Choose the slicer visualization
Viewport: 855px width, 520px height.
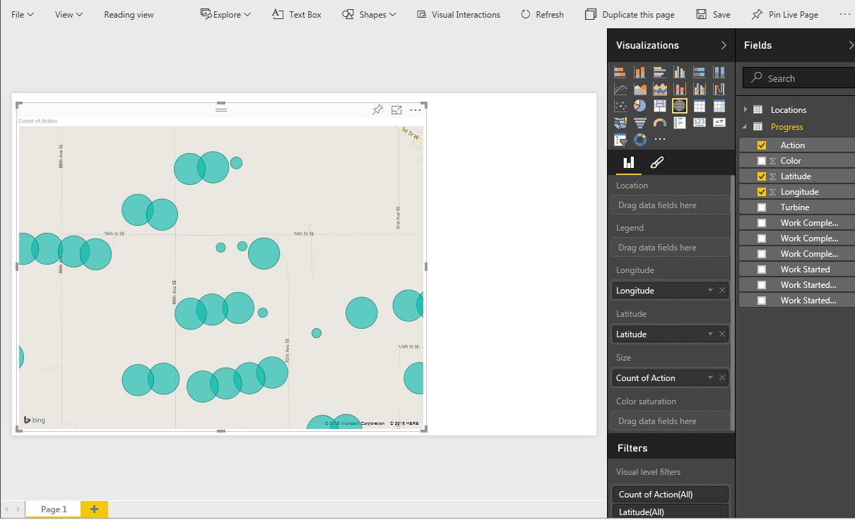(x=620, y=140)
